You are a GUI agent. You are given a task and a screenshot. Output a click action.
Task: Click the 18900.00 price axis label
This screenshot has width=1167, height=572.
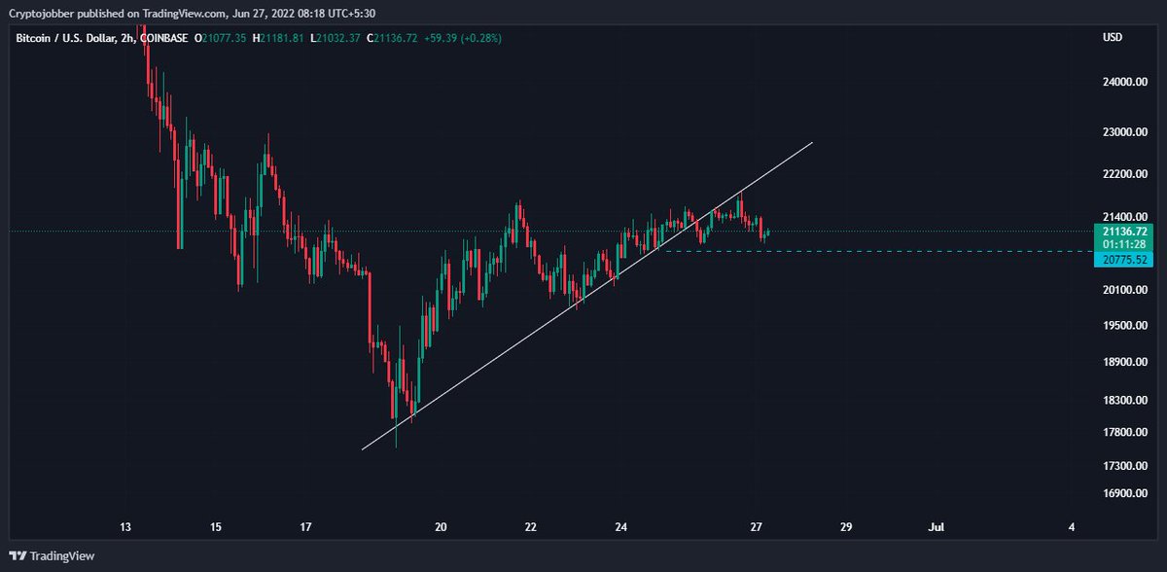(x=1126, y=363)
